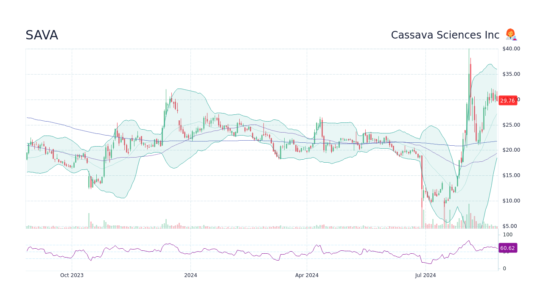
Task: Click the $35.00 price axis label
Action: 511,74
